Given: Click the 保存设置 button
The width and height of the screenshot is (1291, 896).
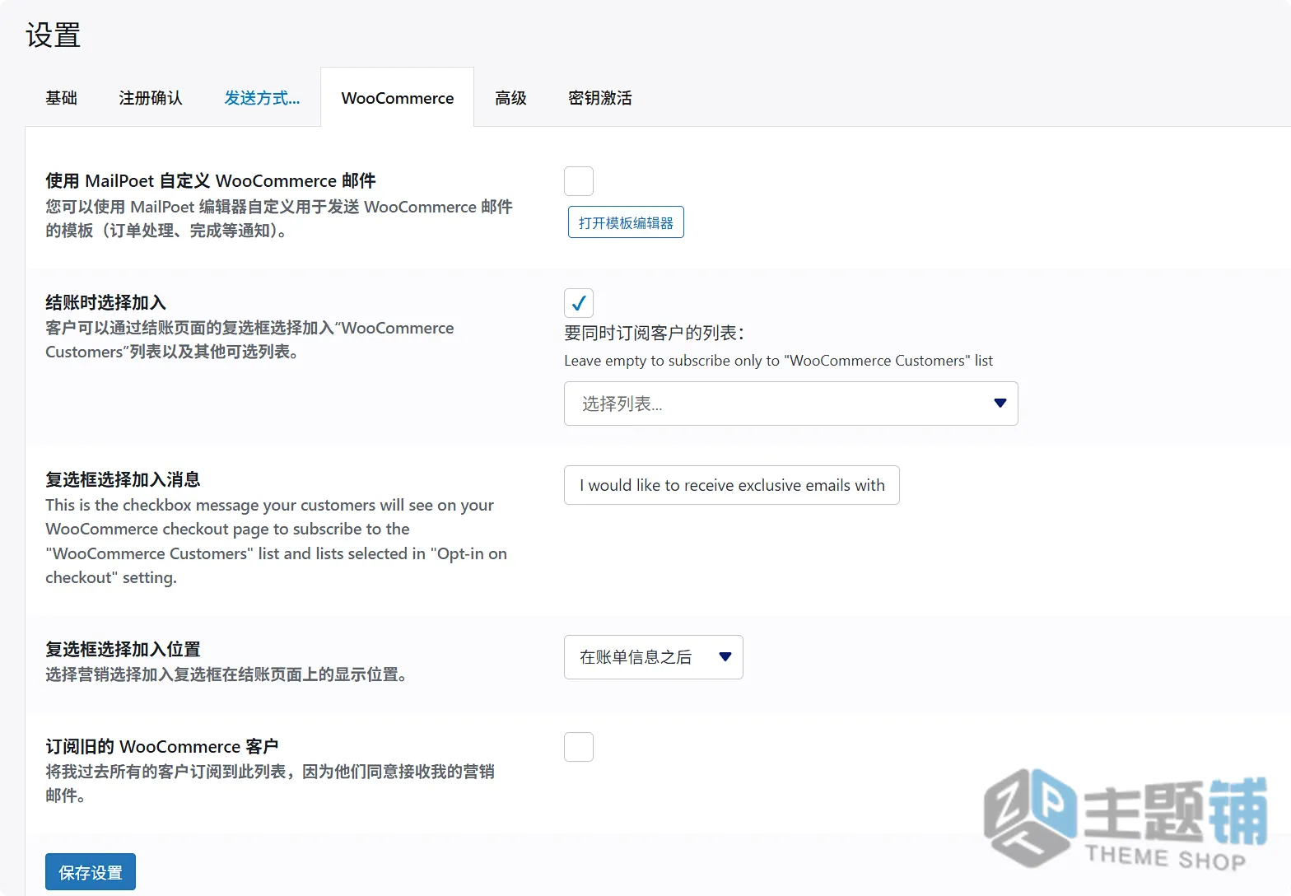Looking at the screenshot, I should [91, 872].
